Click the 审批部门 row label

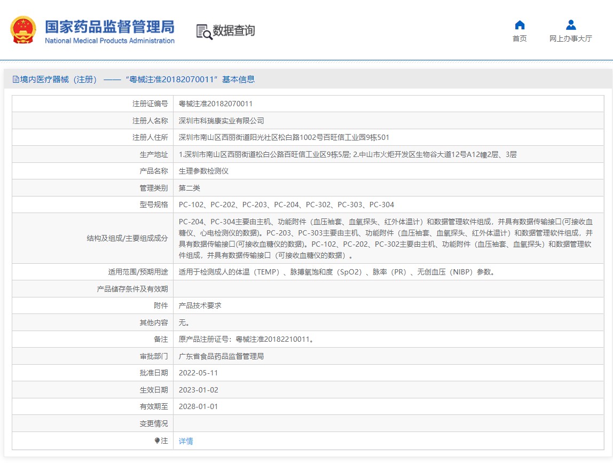[154, 356]
